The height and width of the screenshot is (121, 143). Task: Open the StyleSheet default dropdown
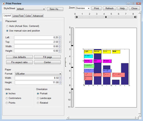(31, 9)
